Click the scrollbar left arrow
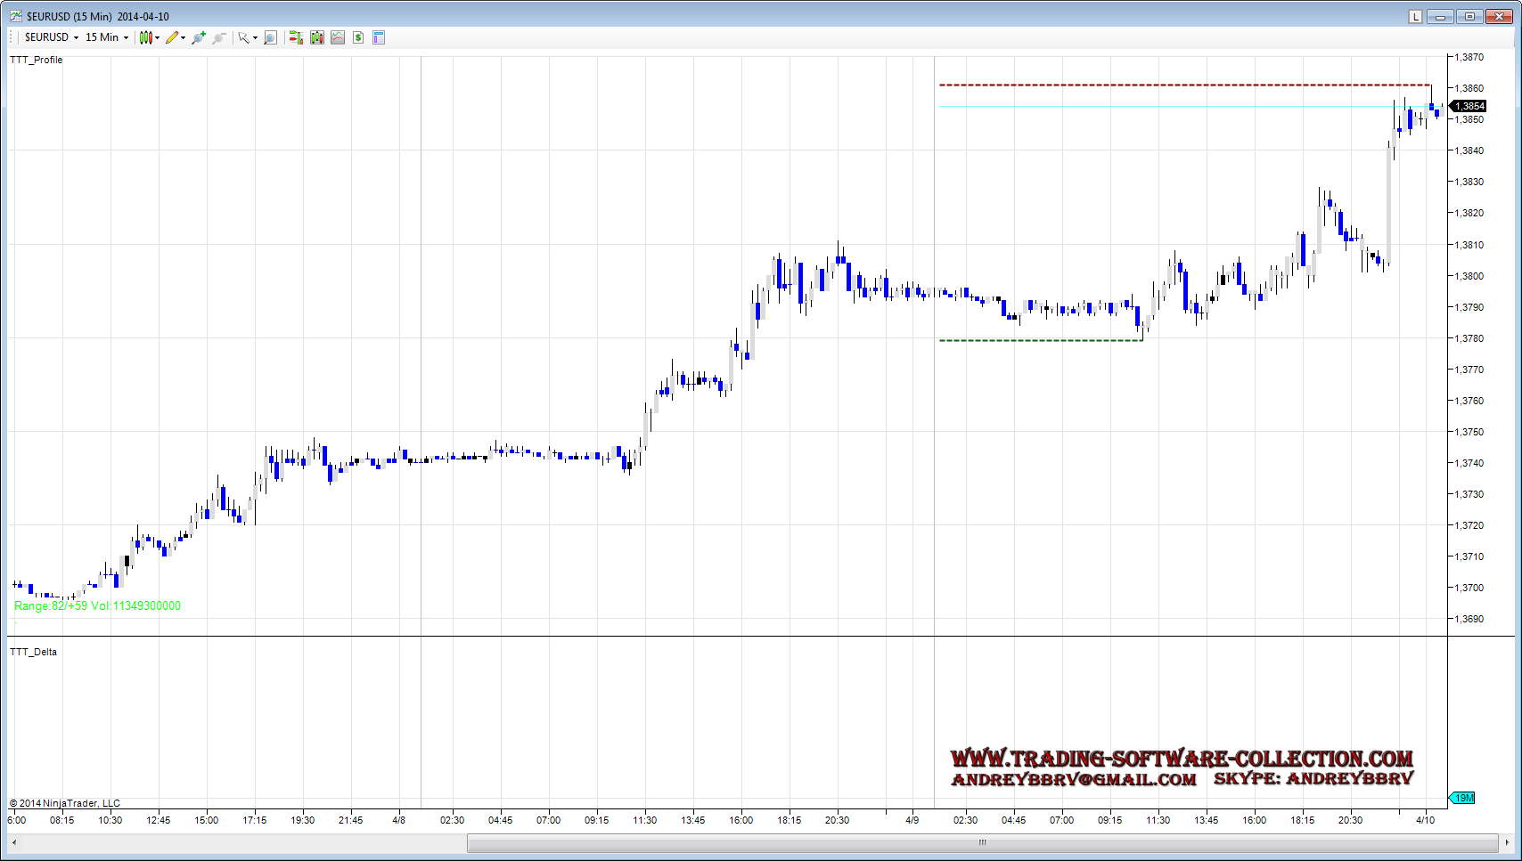Viewport: 1522px width, 861px height. pyautogui.click(x=13, y=842)
